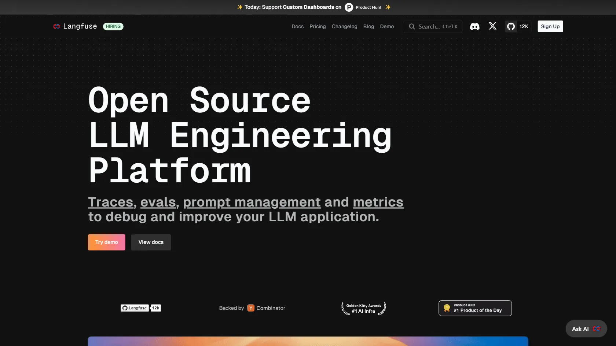Click the Sign Up button
The image size is (616, 346).
[550, 26]
